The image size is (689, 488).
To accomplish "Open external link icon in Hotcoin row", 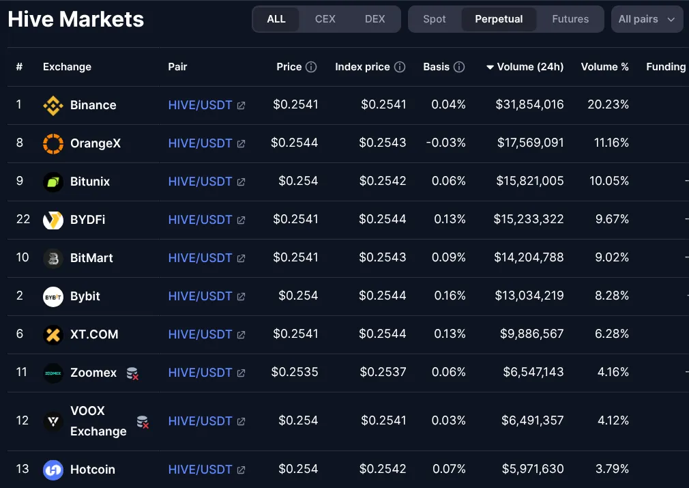I will coord(241,470).
